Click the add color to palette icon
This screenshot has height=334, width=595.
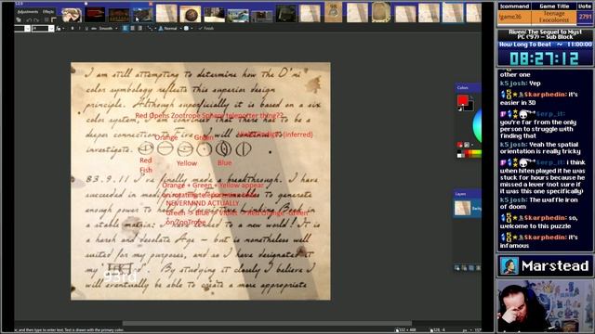tap(459, 145)
